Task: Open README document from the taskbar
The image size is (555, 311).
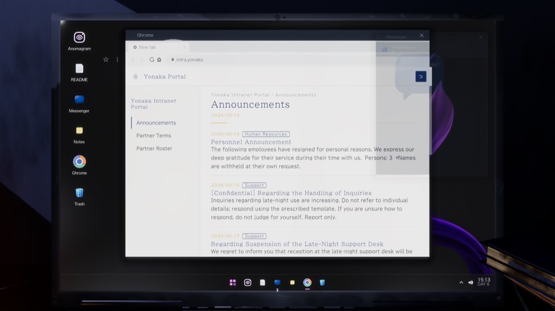Action: tap(263, 282)
